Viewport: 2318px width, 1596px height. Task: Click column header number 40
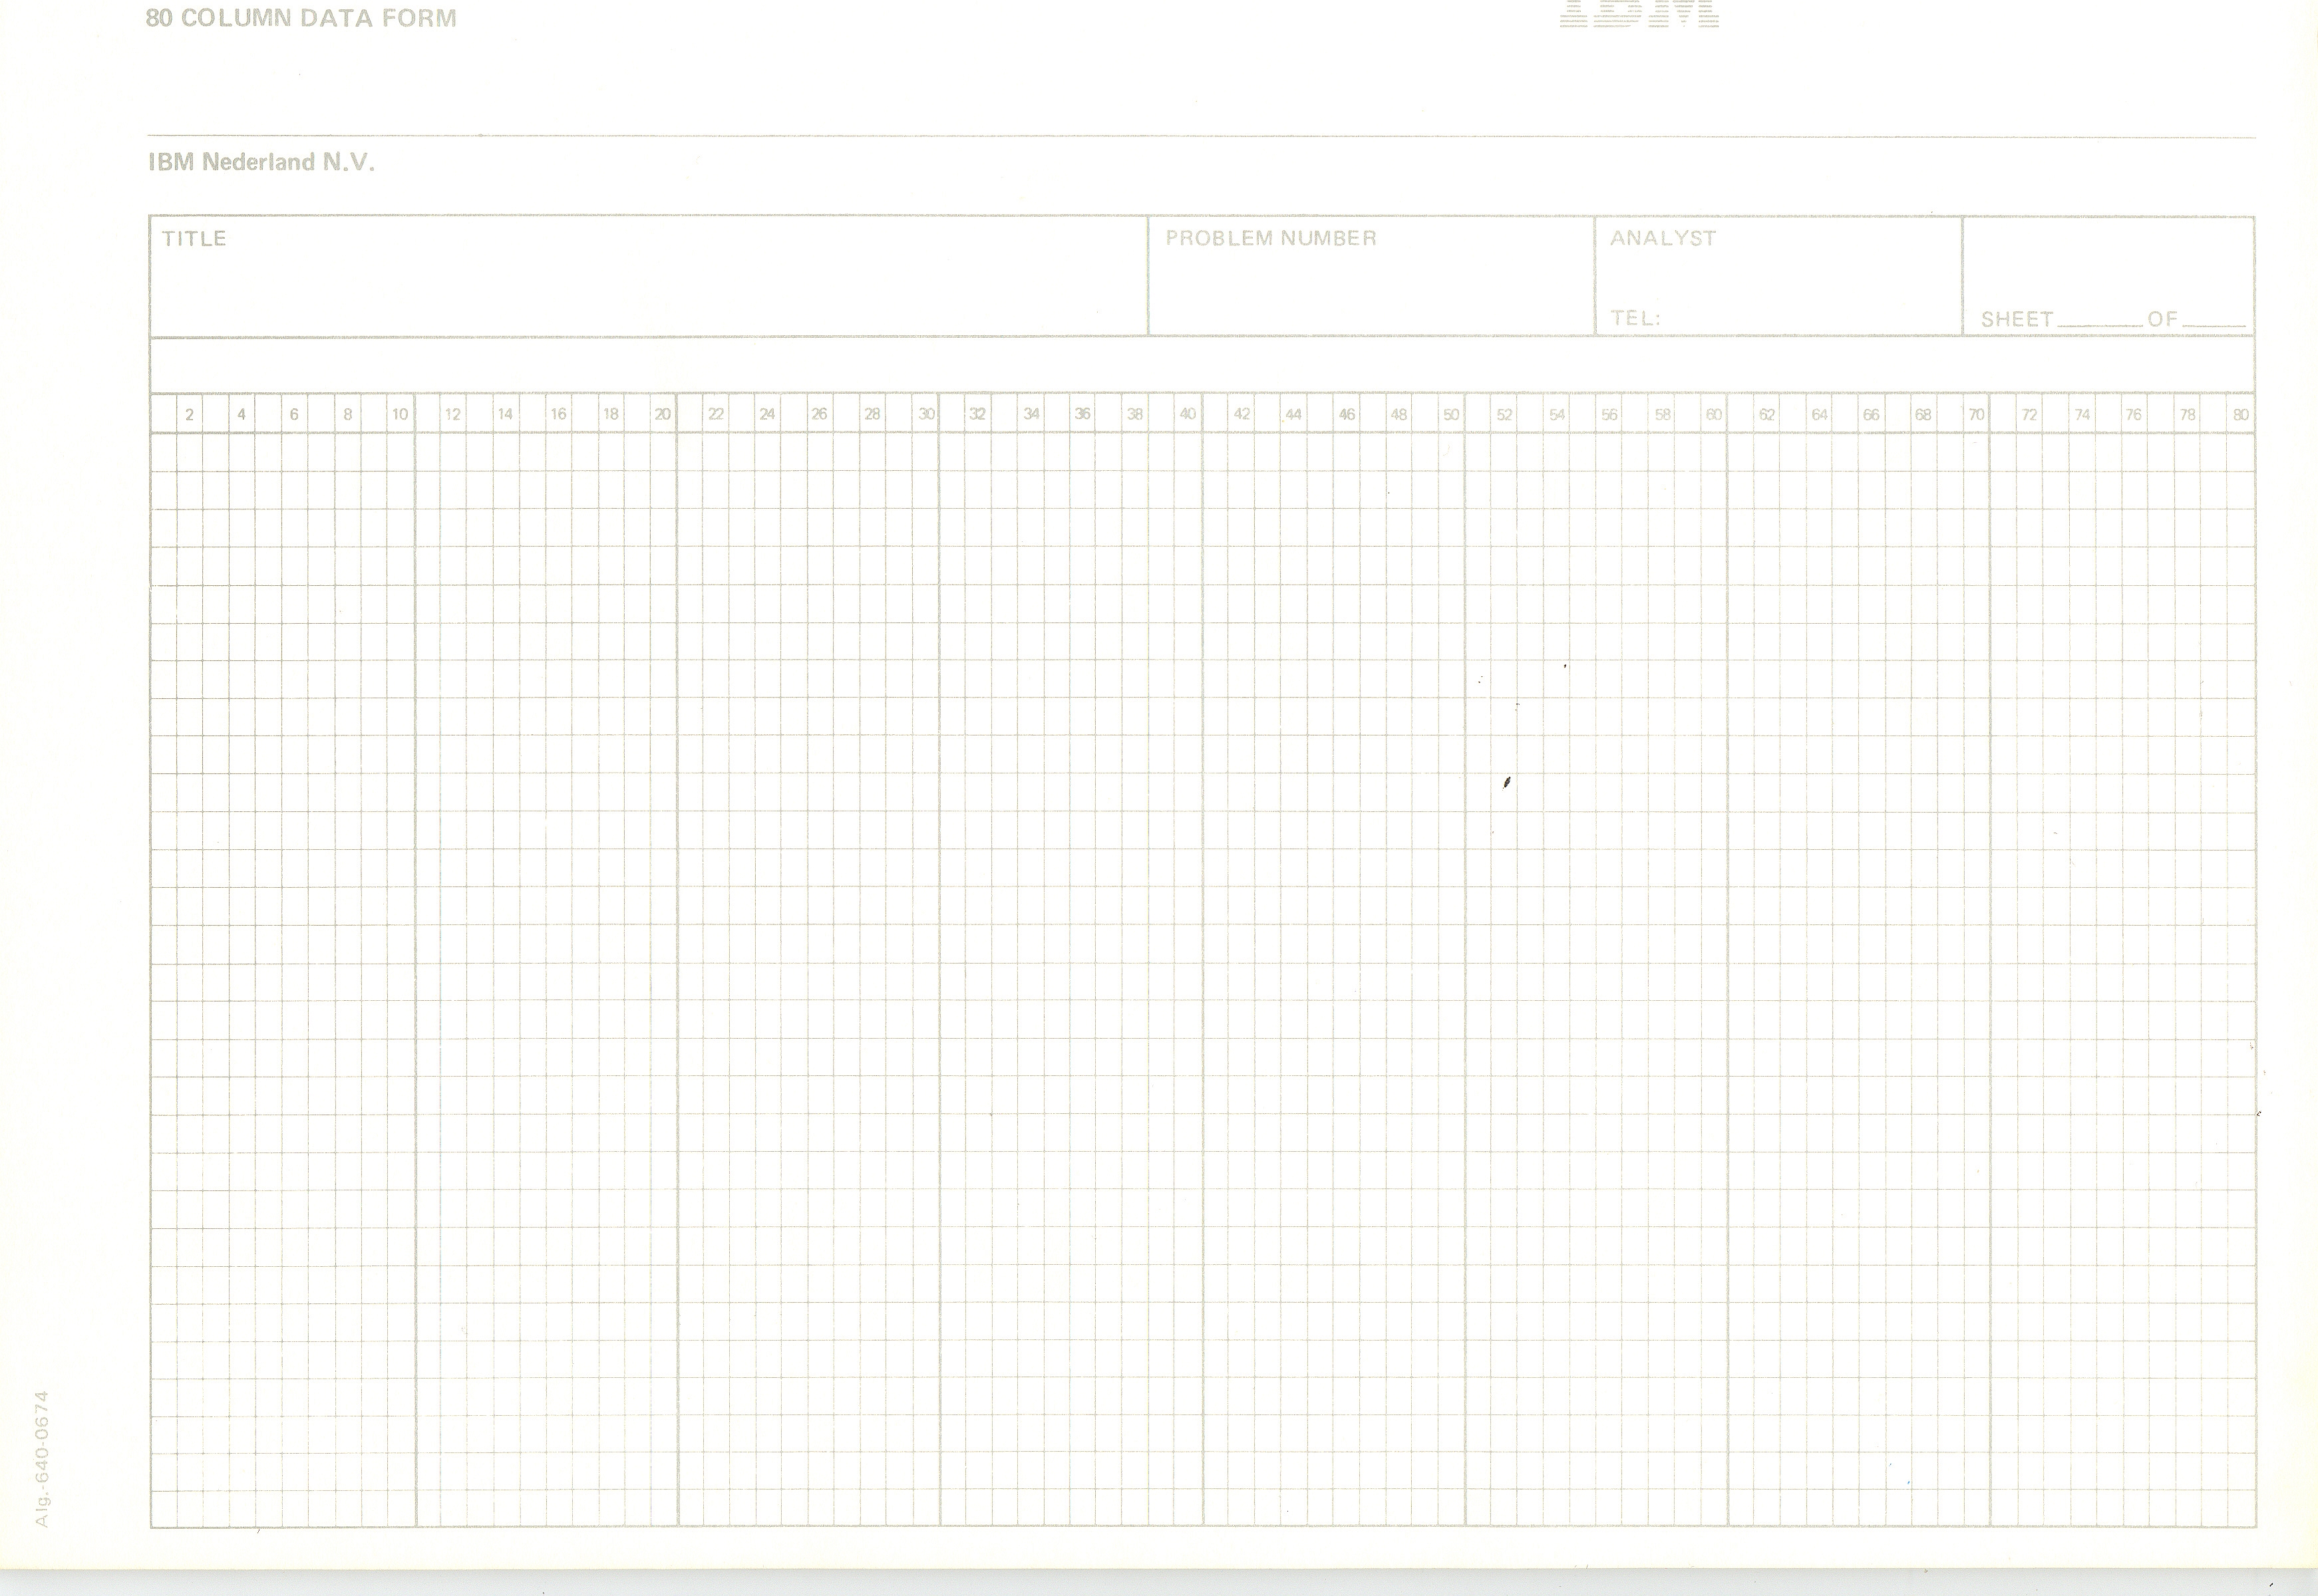point(1188,414)
